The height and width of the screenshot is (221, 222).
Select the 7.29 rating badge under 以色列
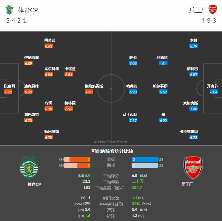pyautogui.click(x=8, y=92)
